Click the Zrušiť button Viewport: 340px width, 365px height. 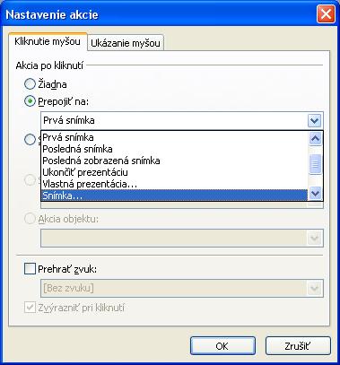point(298,346)
